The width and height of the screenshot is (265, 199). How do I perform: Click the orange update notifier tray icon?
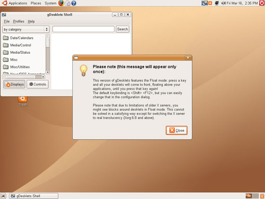click(210, 3)
